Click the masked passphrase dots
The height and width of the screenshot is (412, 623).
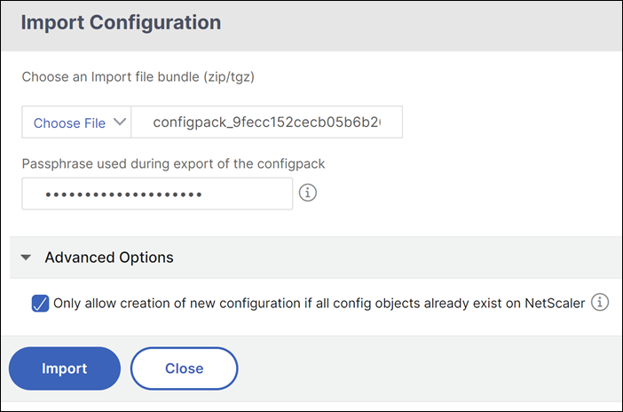(123, 194)
